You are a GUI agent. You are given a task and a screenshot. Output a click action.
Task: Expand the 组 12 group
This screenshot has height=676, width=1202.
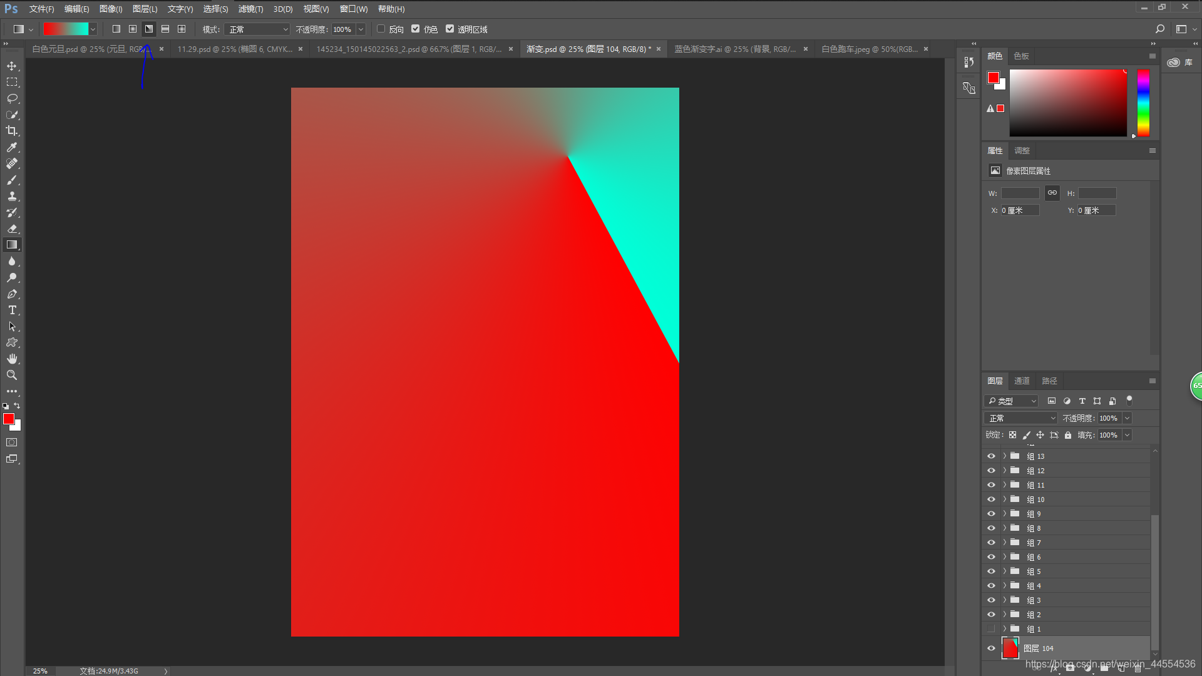click(x=1004, y=471)
